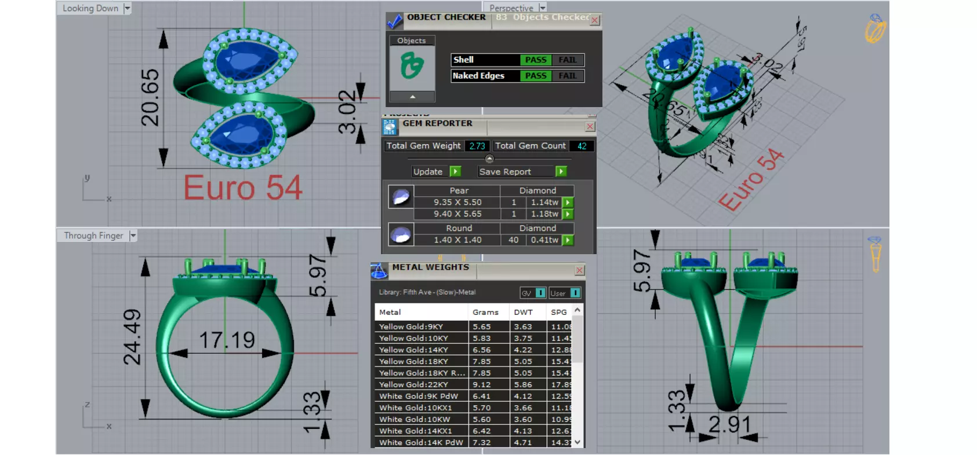977x455 pixels.
Task: Click the SPG column header
Action: [x=560, y=312]
